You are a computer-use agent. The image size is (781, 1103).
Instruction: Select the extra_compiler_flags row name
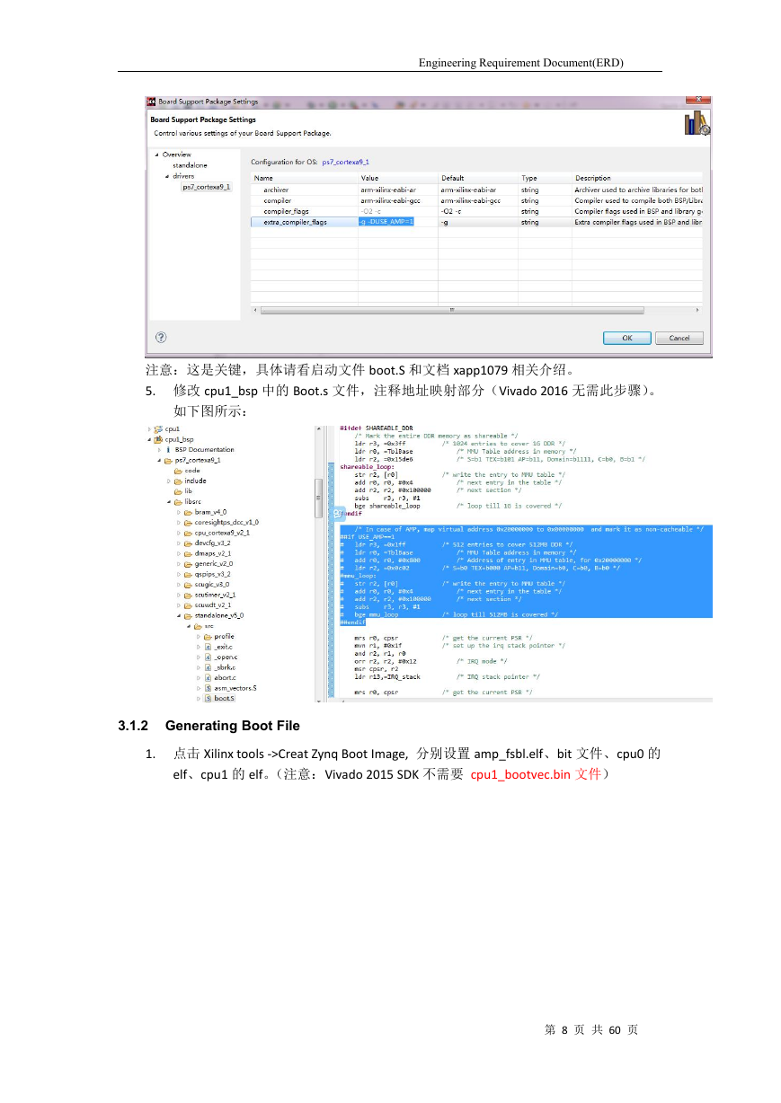[x=295, y=222]
